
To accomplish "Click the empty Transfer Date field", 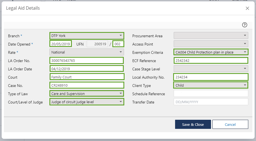I will (x=211, y=102).
